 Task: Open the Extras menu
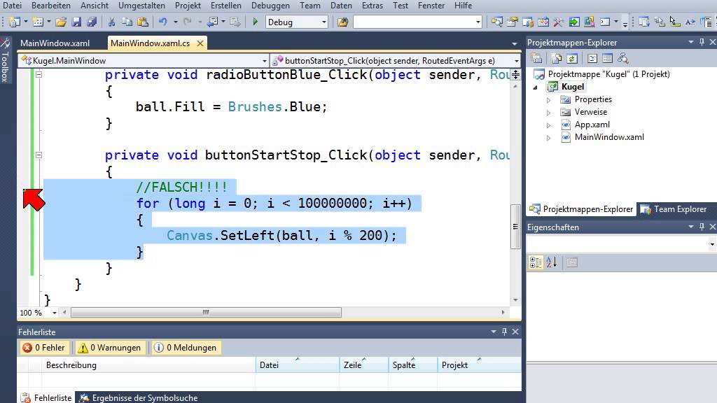[x=373, y=6]
